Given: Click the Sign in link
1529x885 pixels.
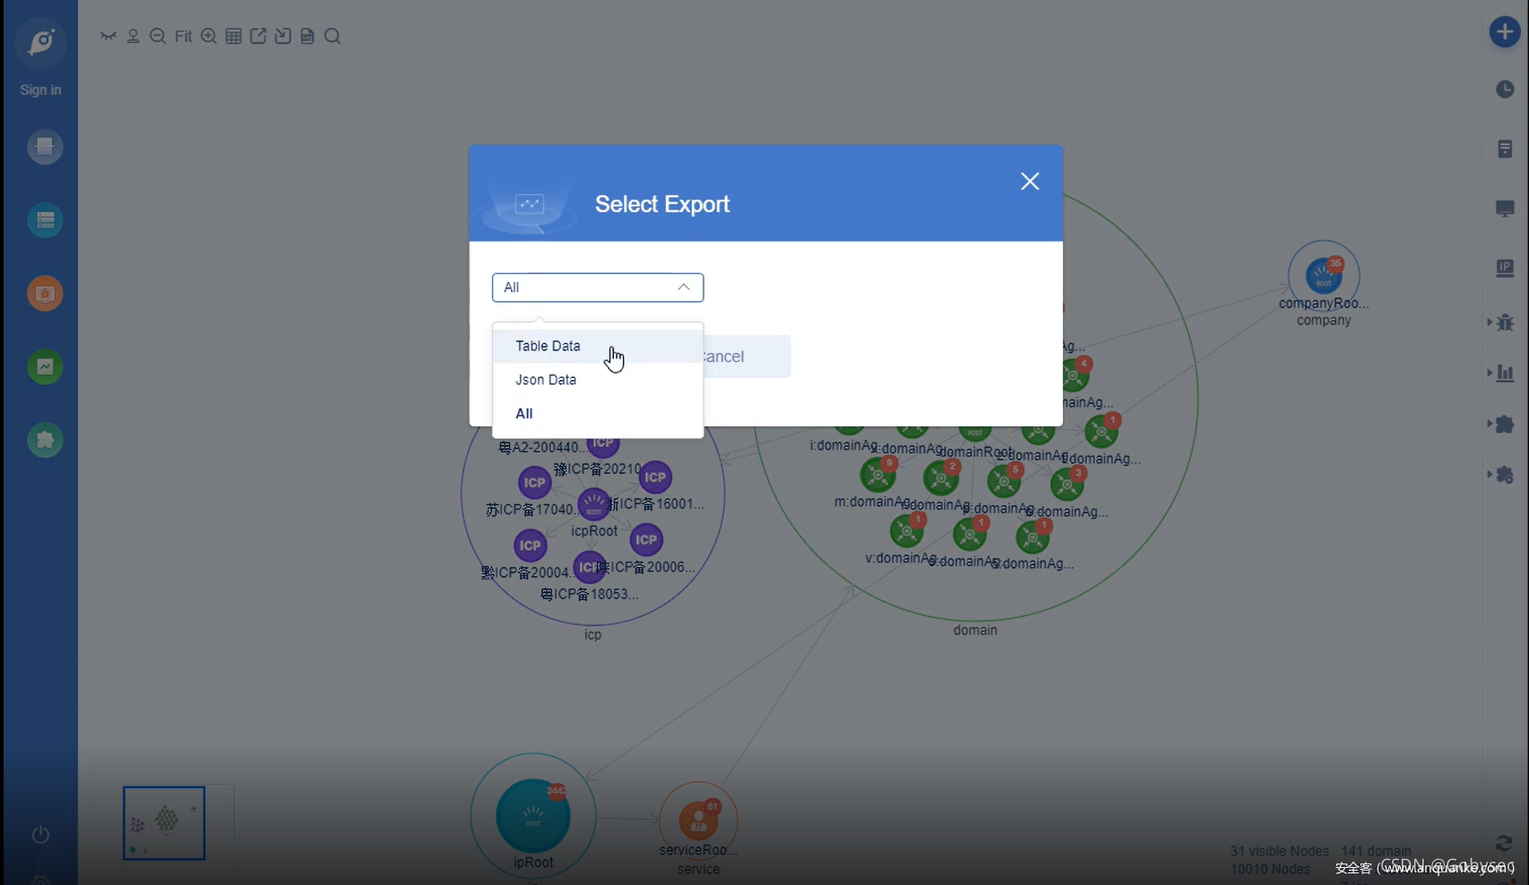Looking at the screenshot, I should [x=41, y=90].
